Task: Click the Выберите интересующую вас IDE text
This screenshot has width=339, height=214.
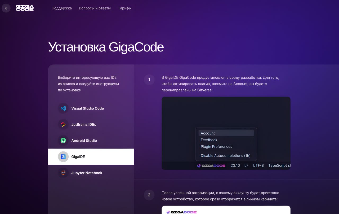Action: coord(88,84)
